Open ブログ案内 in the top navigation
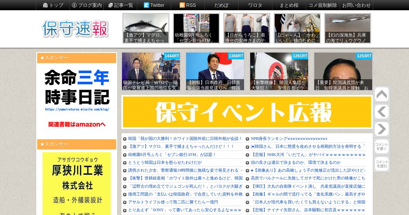409x215 pixels. click(87, 5)
